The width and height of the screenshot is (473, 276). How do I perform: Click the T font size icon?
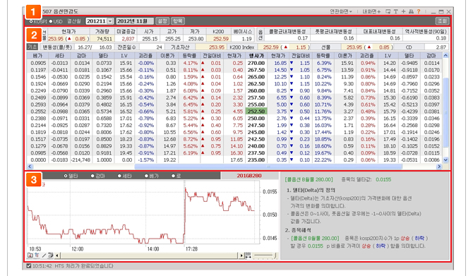click(396, 11)
